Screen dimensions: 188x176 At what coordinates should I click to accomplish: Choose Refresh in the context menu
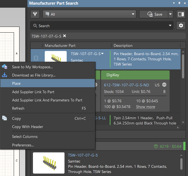(47, 108)
